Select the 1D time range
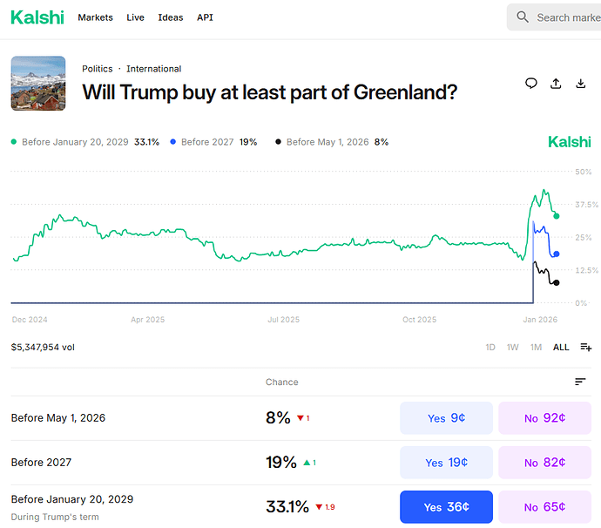 click(490, 347)
